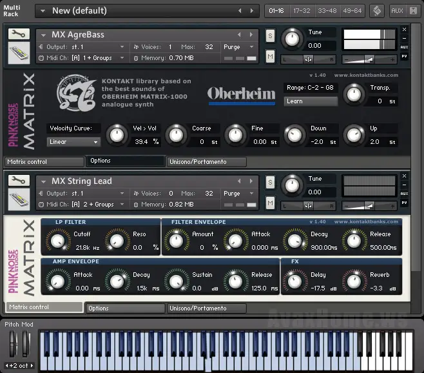Open the multi rack dropdown menu
Image resolution: width=424 pixels, height=373 pixels.
43,11
